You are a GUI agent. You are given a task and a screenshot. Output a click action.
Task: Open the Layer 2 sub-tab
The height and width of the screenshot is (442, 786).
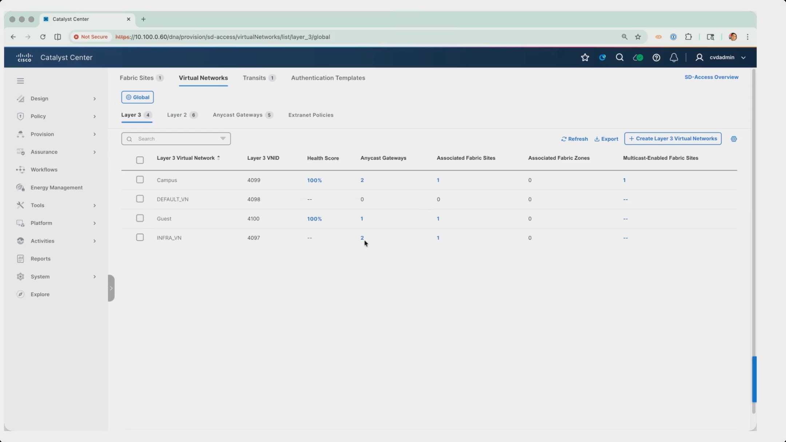[182, 115]
